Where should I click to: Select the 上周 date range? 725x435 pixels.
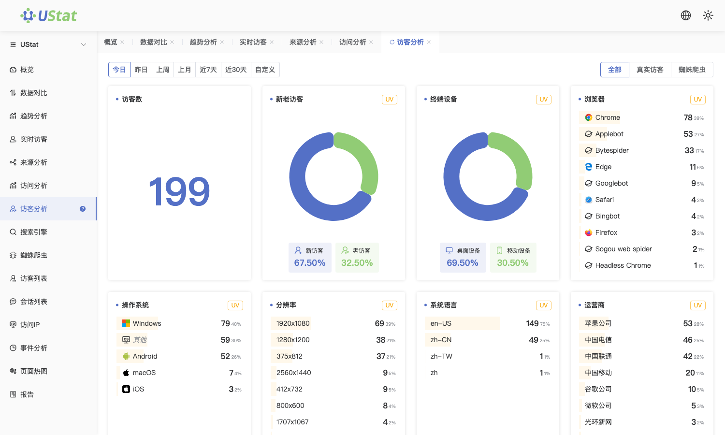coord(163,70)
